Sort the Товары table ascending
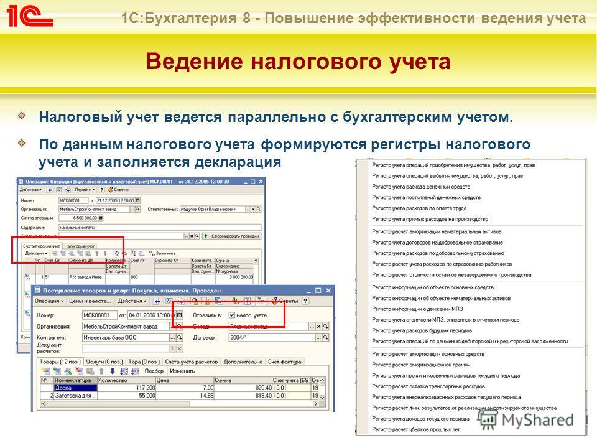This screenshot has height=448, width=597. 124,371
